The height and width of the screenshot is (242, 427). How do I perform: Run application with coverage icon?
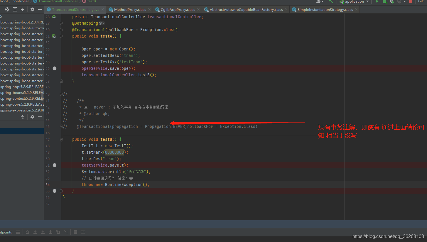[392, 2]
